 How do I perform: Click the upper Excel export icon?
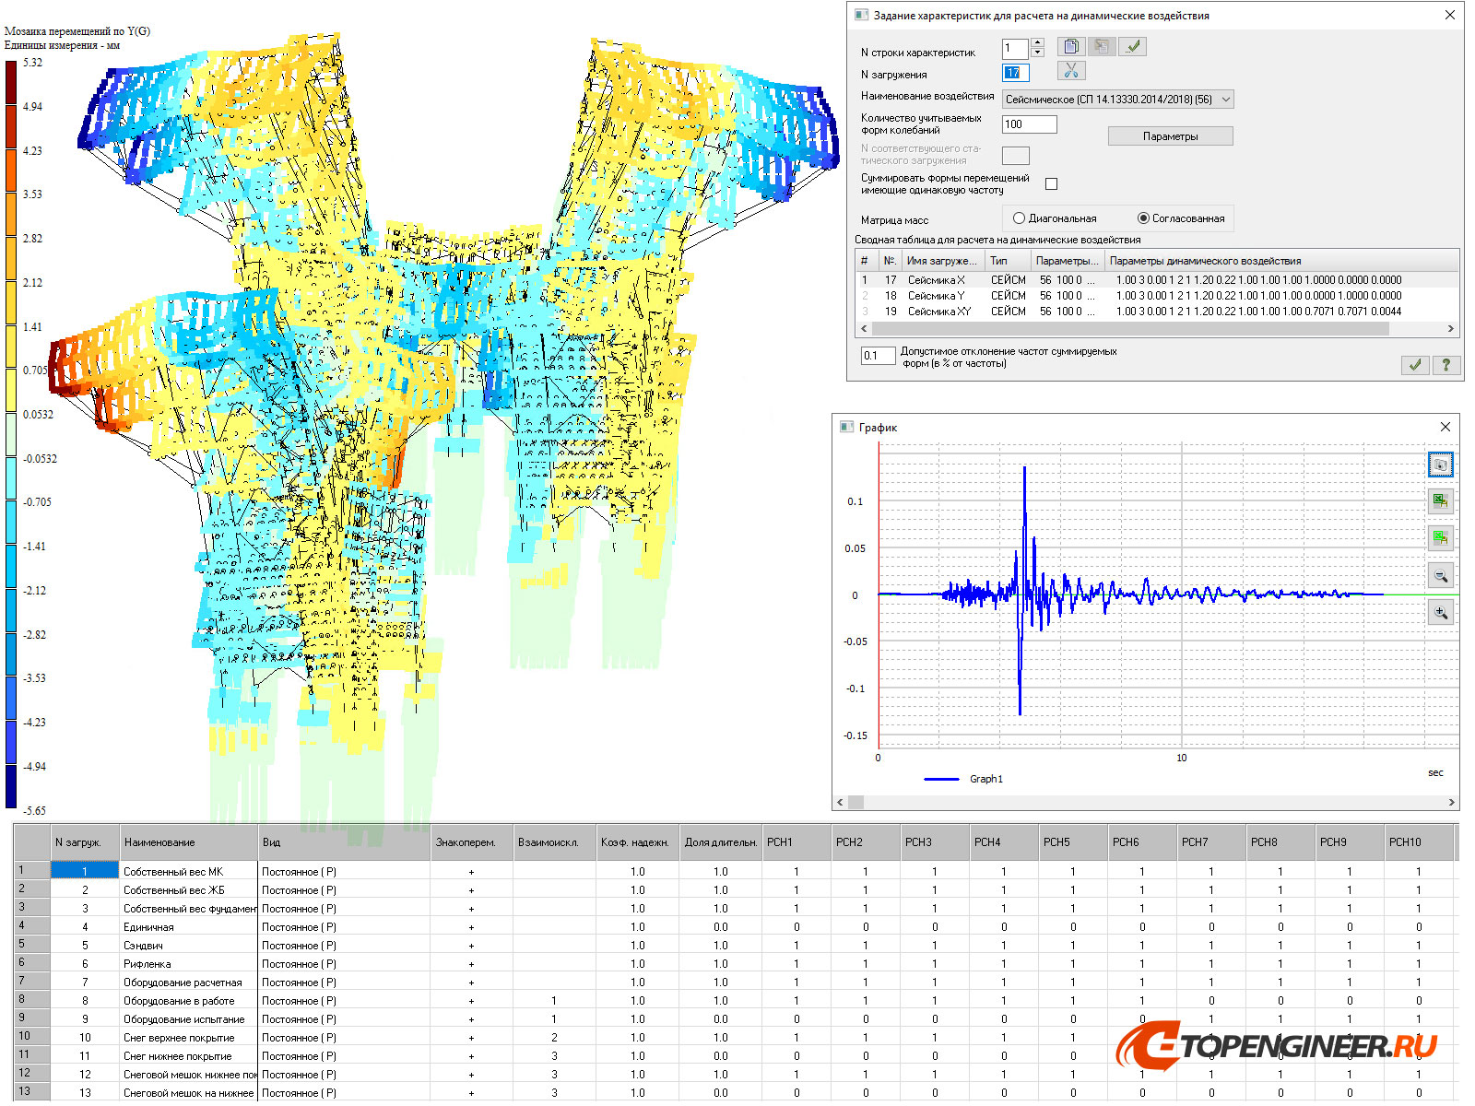pyautogui.click(x=1440, y=501)
